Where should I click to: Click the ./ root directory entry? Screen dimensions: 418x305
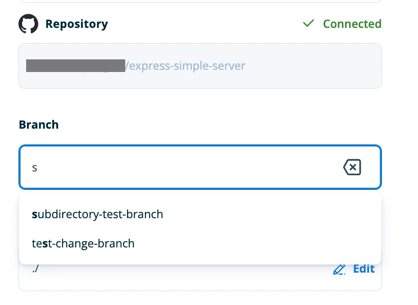[35, 269]
